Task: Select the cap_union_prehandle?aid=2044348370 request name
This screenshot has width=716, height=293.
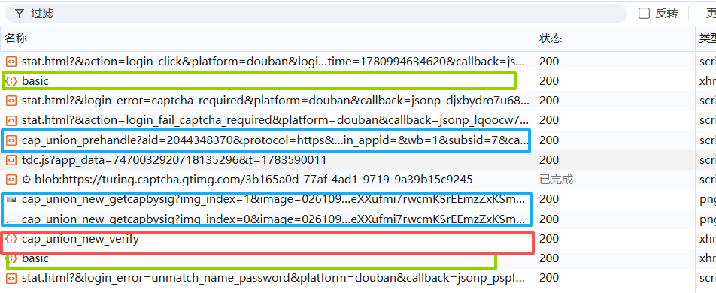Action: [x=276, y=140]
